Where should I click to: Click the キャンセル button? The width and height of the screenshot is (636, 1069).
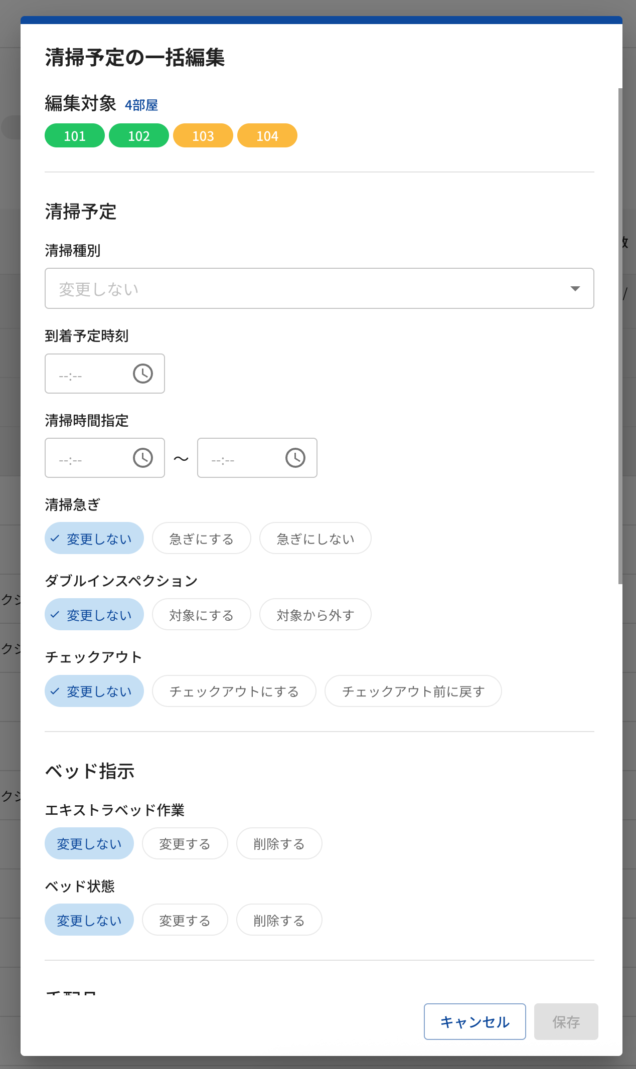click(474, 1021)
